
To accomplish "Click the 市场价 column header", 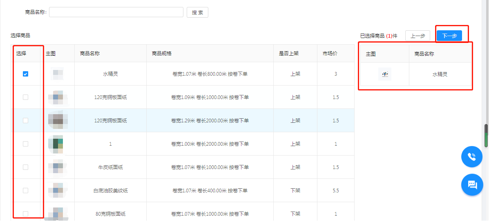I will click(x=330, y=53).
